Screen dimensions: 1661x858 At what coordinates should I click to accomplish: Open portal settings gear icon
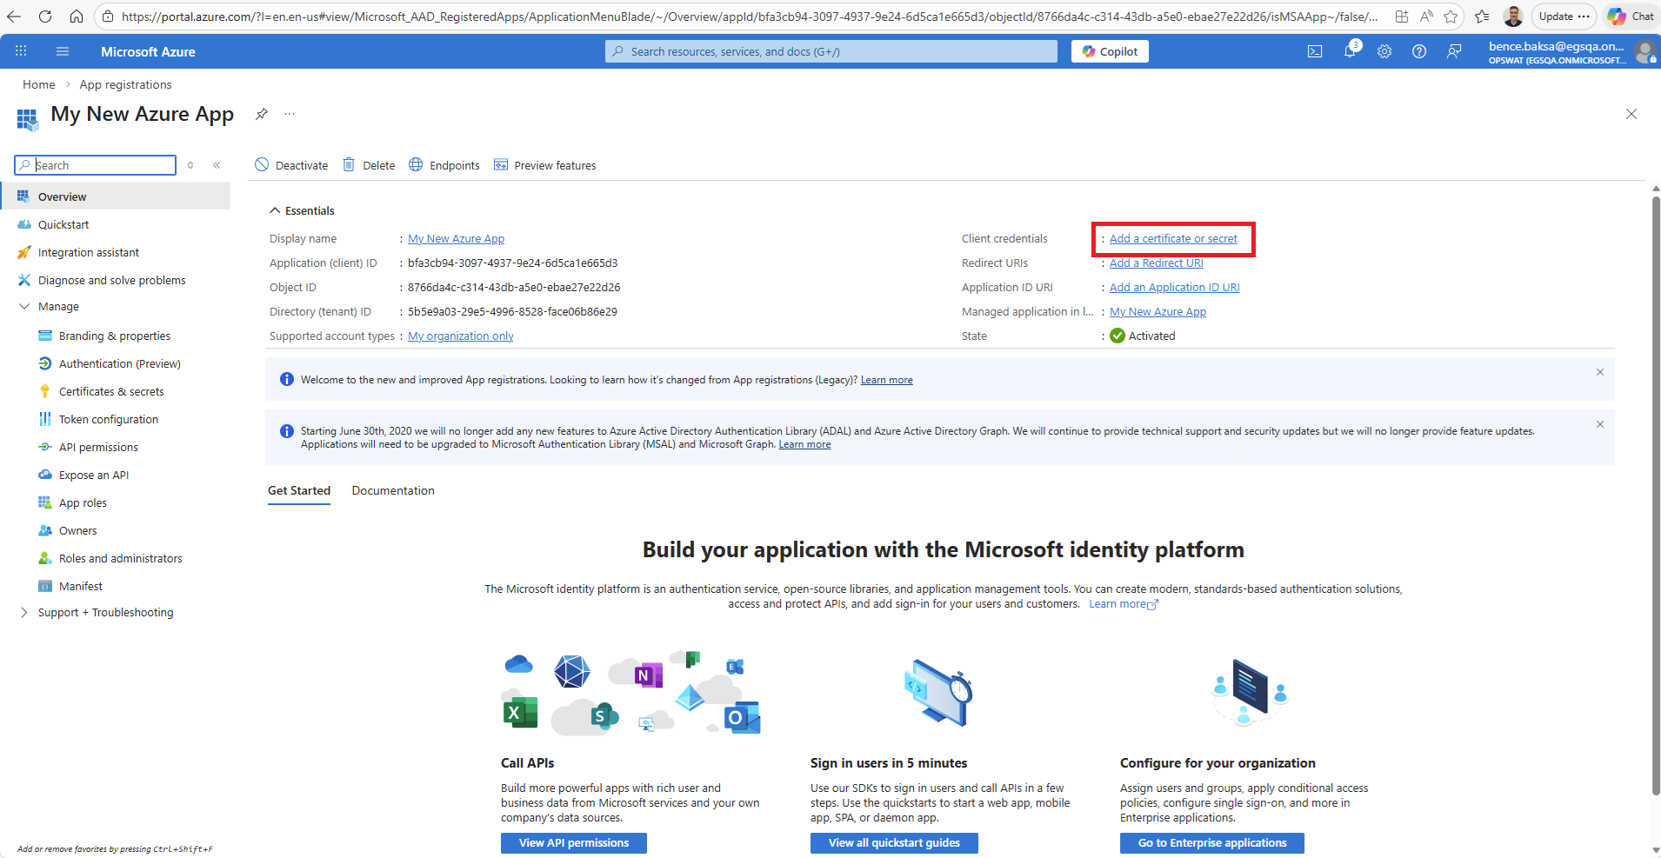tap(1384, 51)
